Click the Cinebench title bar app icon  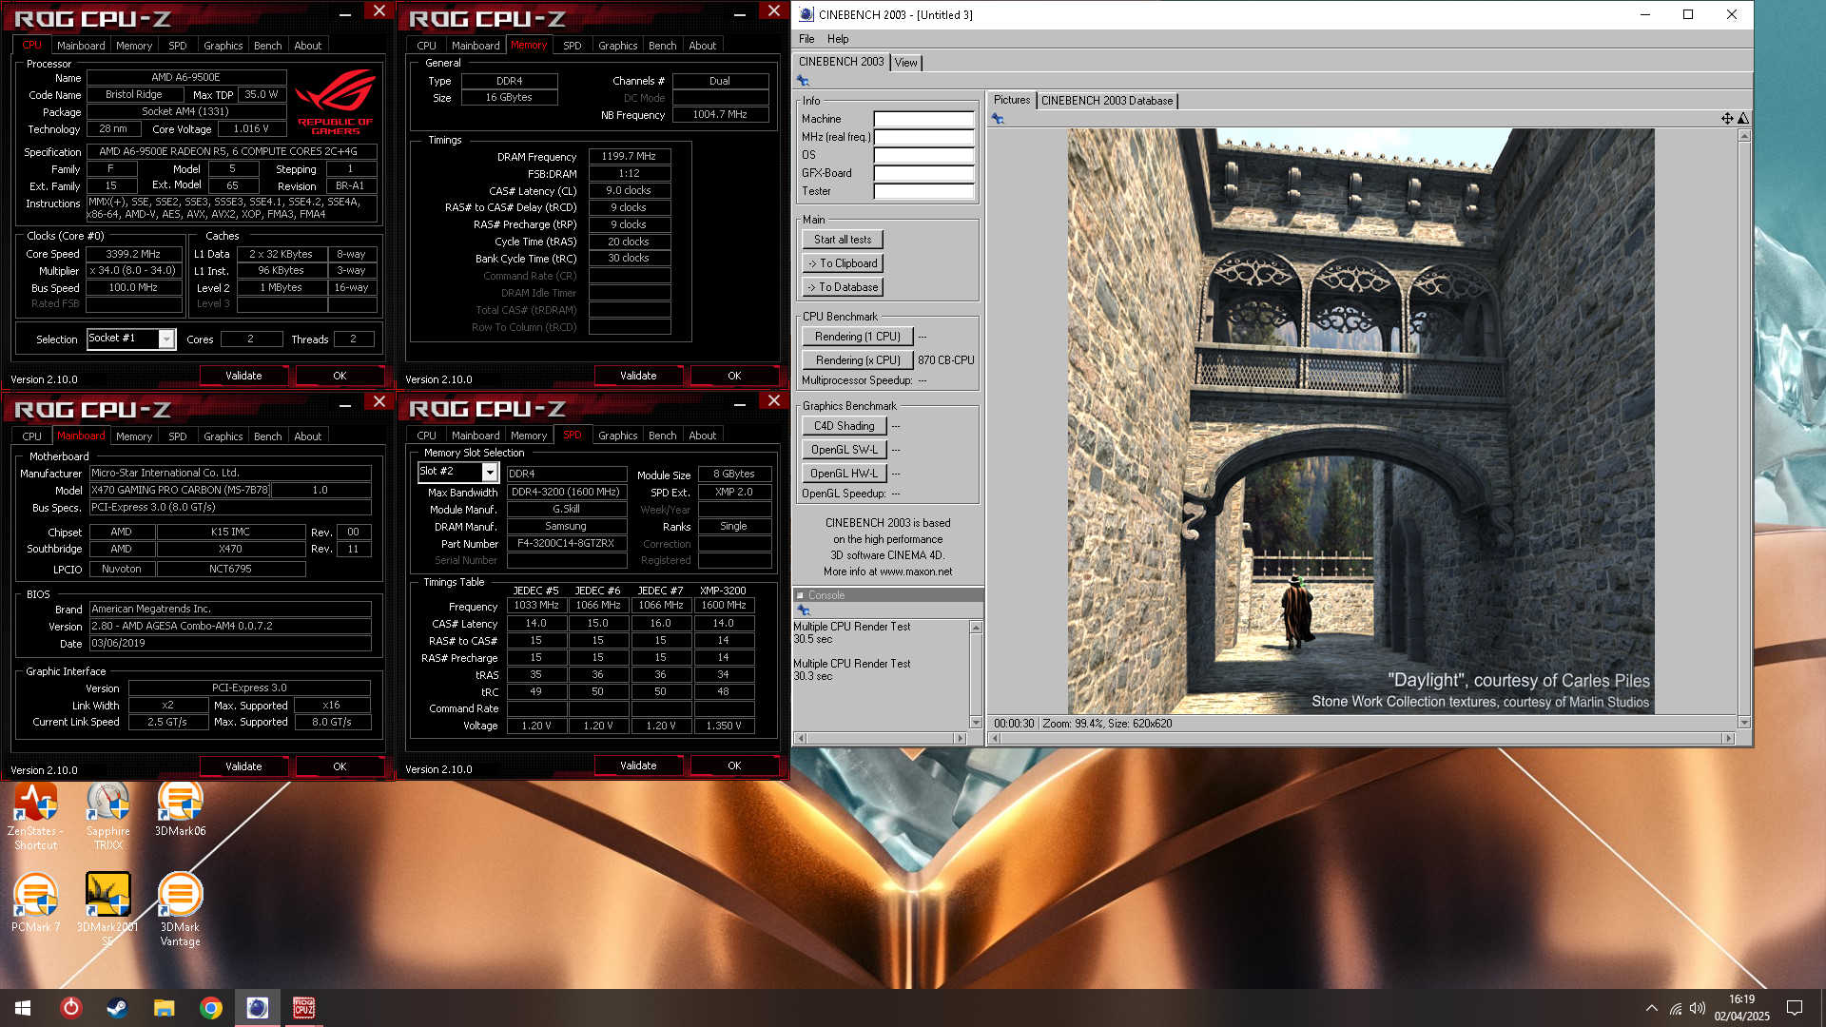pos(806,14)
